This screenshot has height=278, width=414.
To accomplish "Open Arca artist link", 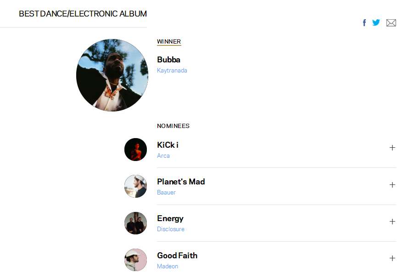I will click(163, 156).
